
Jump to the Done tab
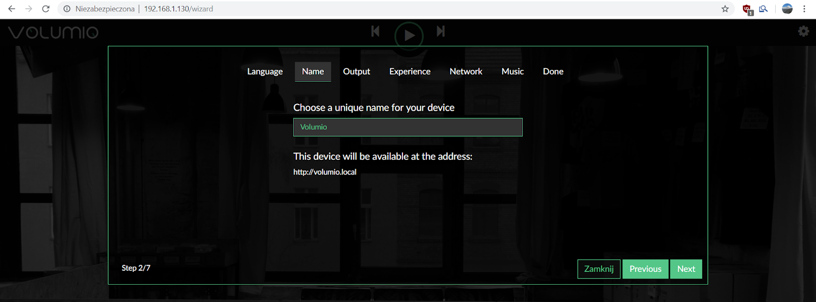[553, 71]
